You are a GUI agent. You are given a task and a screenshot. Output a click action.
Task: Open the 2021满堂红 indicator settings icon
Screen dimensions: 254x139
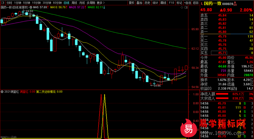click(2, 92)
